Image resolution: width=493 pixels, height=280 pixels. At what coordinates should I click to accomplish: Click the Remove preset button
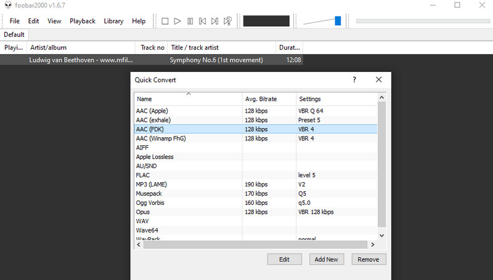pos(369,259)
